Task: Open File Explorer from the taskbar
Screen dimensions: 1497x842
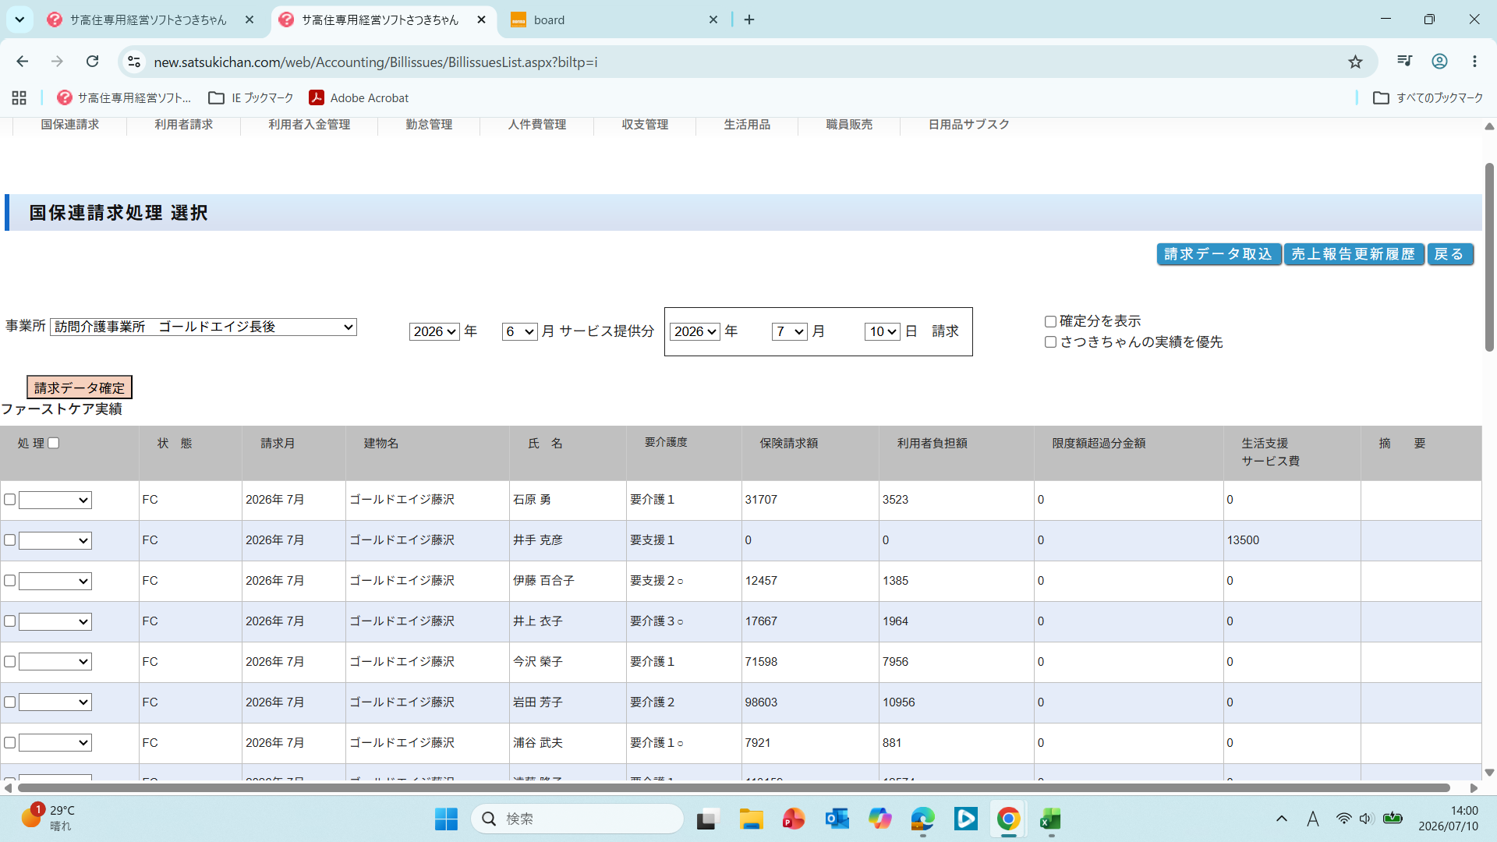Action: coord(751,819)
